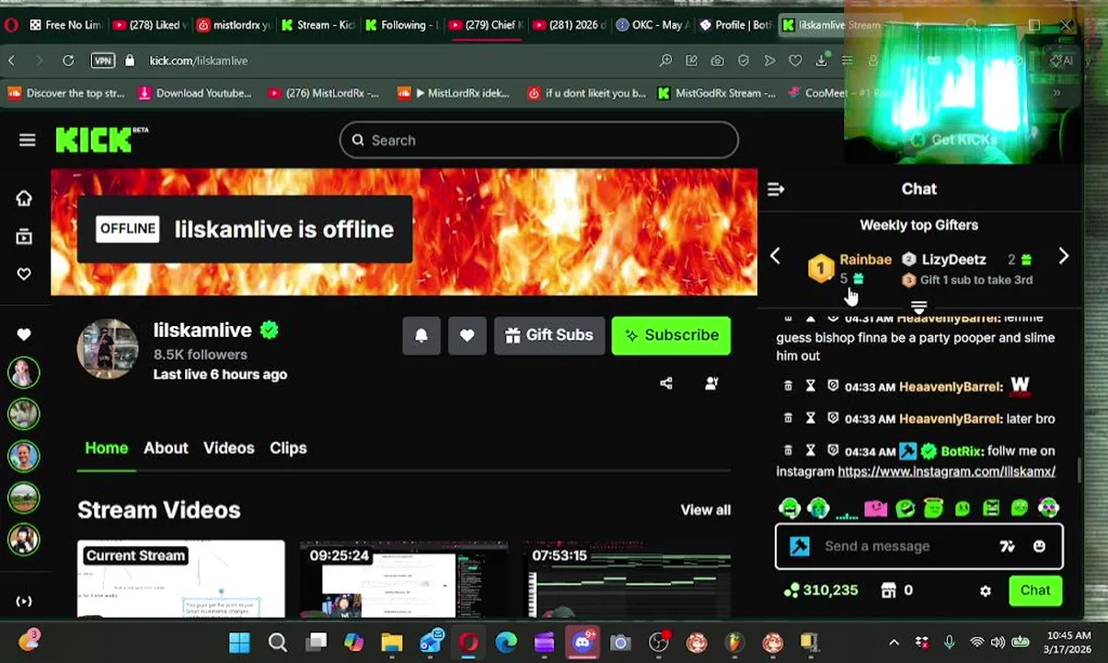Screen dimensions: 1108x663
Task: Open the Instagram link in BotRix message
Action: click(946, 471)
